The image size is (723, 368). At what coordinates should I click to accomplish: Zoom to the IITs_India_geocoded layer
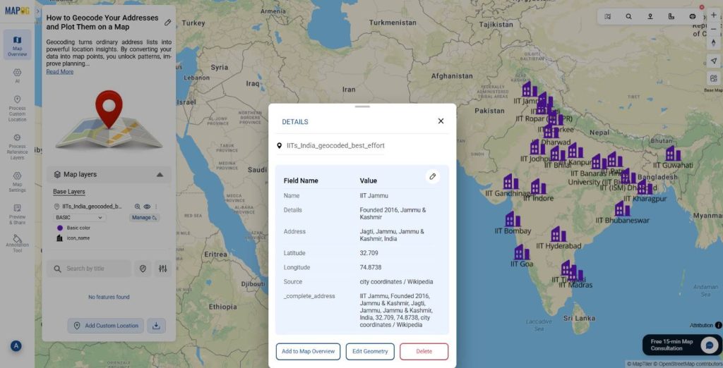pyautogui.click(x=137, y=207)
